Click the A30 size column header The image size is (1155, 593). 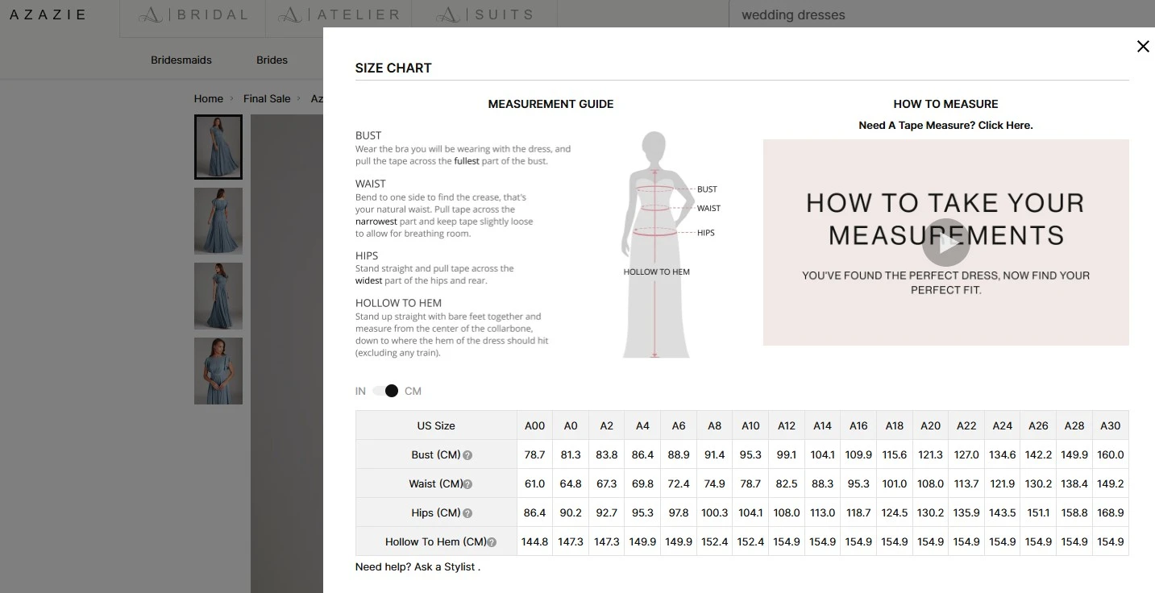1111,425
